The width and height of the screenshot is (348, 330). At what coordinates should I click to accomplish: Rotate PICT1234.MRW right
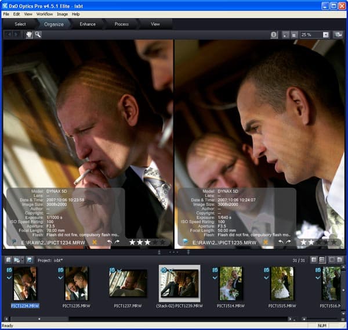[x=117, y=242]
